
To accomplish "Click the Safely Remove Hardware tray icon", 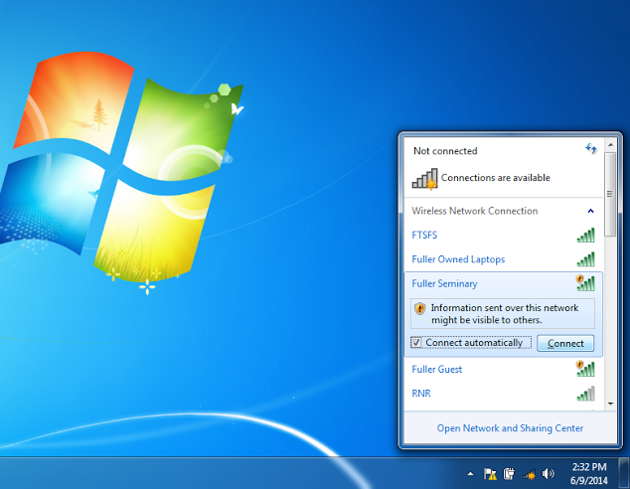I will 509,474.
